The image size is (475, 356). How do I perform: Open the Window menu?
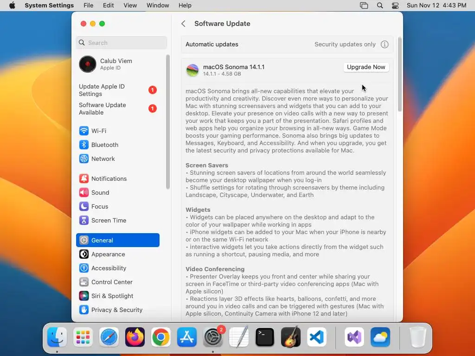(158, 6)
